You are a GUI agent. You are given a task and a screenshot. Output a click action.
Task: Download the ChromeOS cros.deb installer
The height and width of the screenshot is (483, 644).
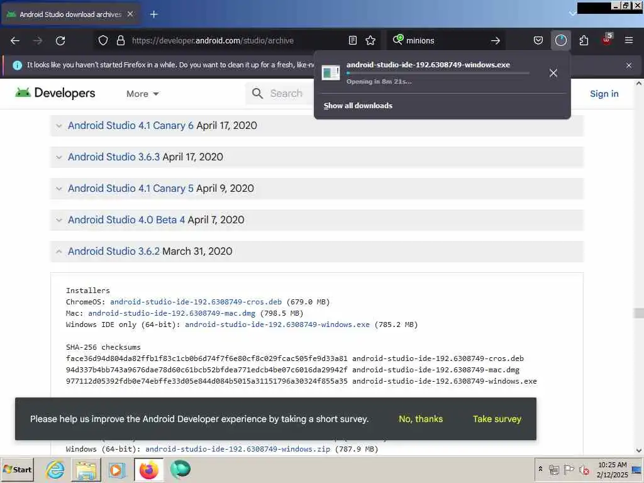pyautogui.click(x=196, y=302)
